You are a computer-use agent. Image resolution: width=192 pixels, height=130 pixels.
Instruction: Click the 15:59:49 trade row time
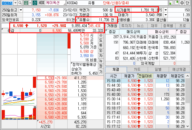(x=113, y=81)
